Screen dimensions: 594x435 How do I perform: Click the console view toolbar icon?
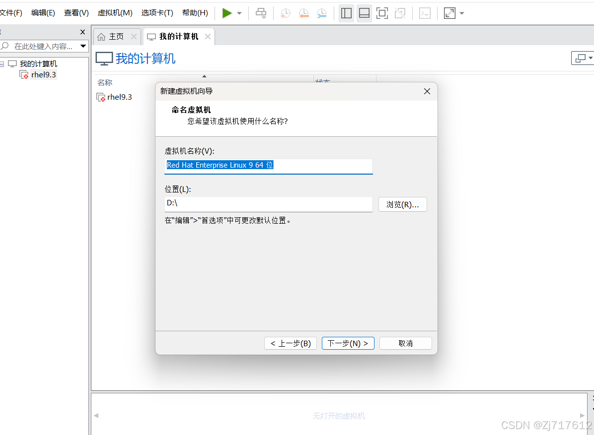425,13
